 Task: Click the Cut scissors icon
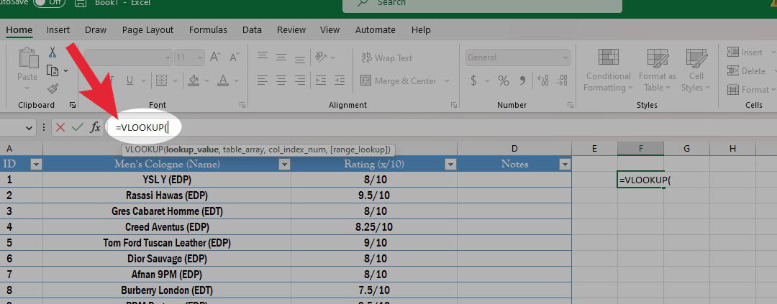click(x=53, y=52)
